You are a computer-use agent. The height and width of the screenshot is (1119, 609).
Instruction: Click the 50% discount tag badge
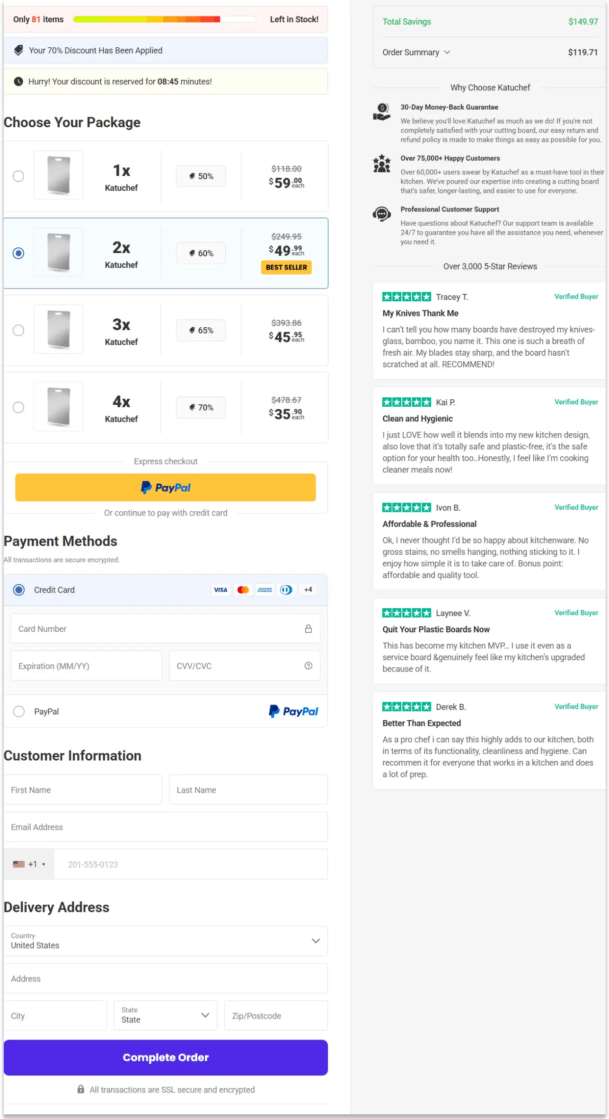pyautogui.click(x=201, y=176)
